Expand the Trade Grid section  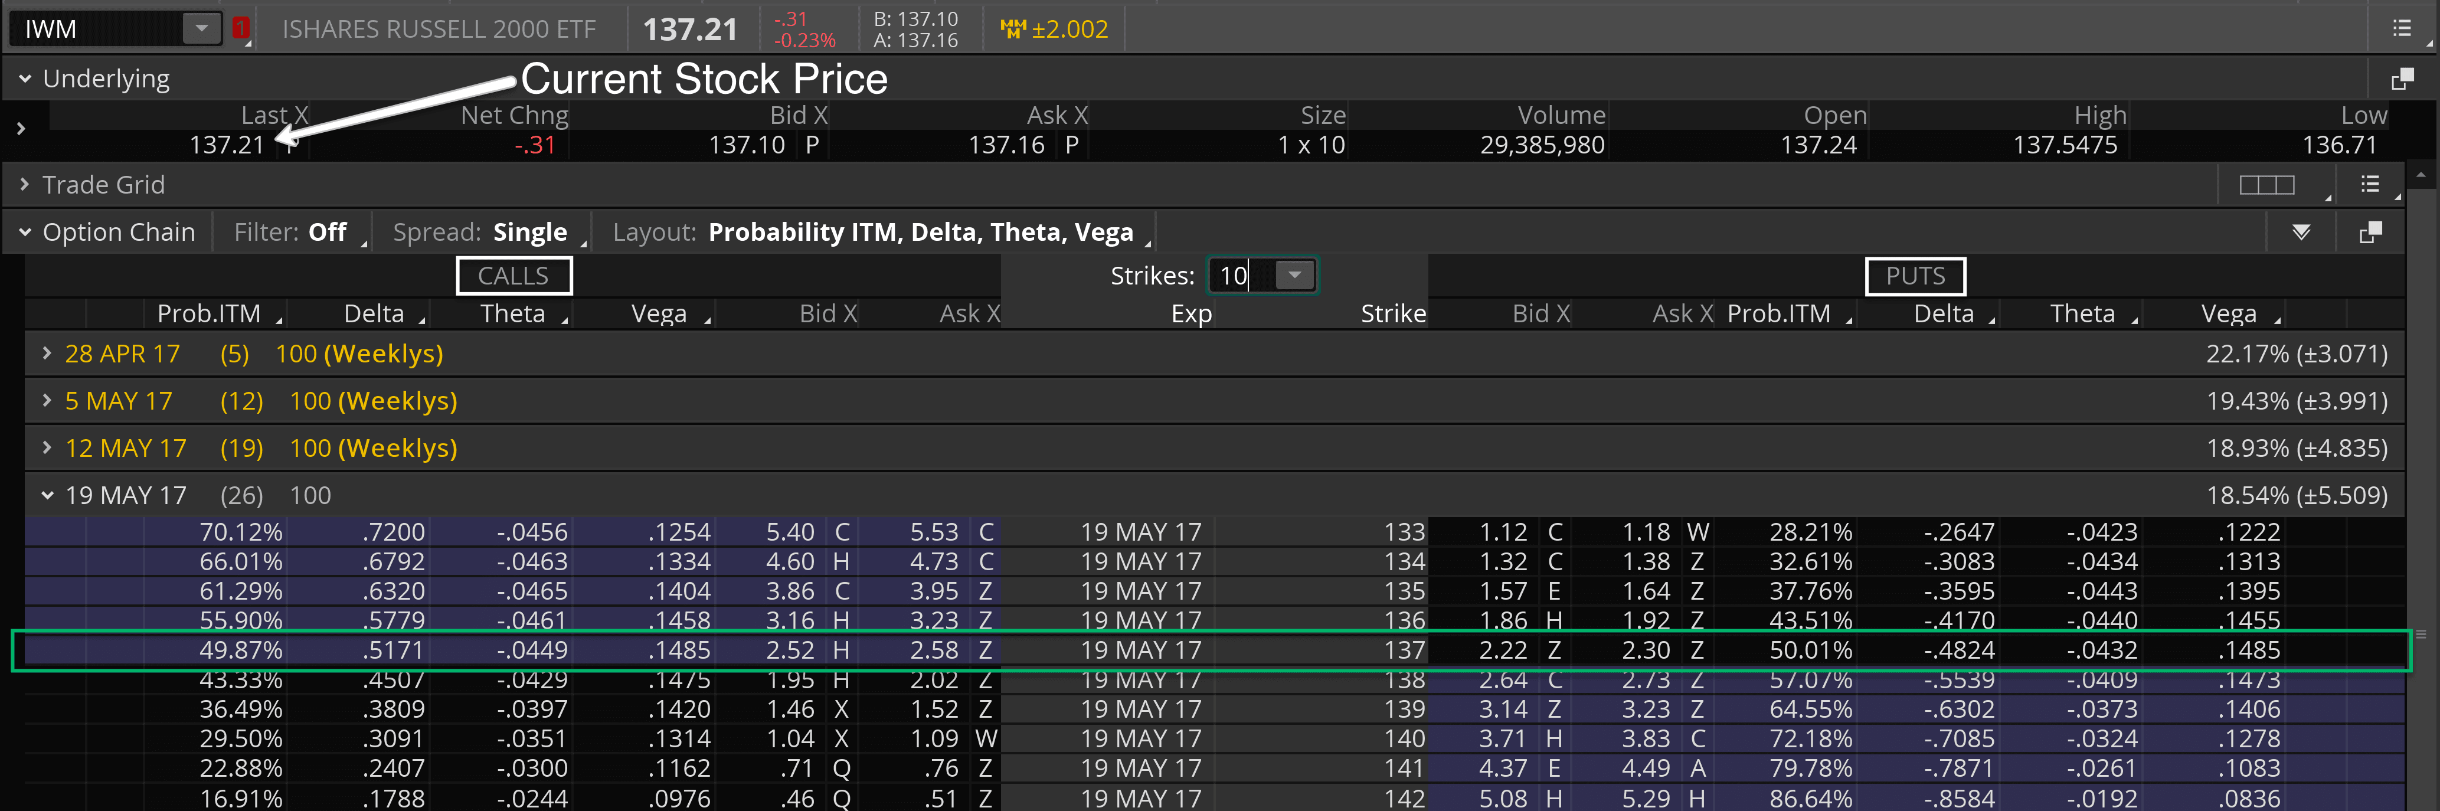point(25,185)
